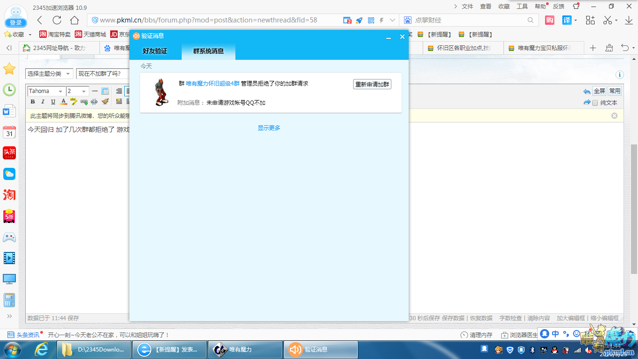Pick the font color swatch icon

64,102
